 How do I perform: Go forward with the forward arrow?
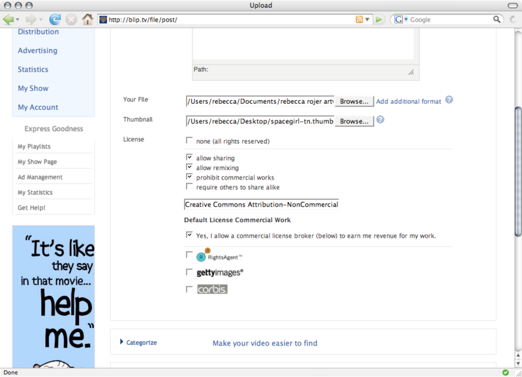[x=31, y=20]
